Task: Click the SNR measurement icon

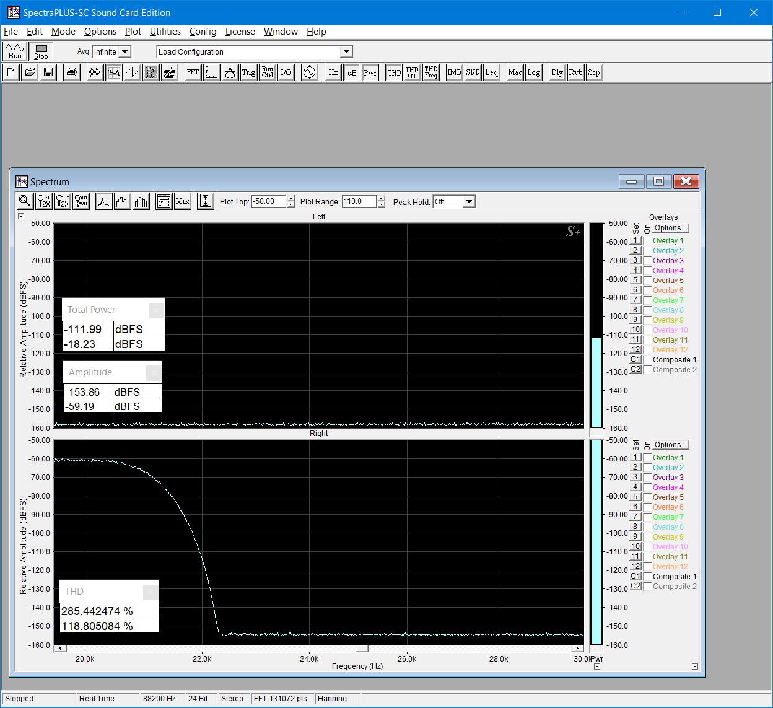Action: (x=473, y=72)
